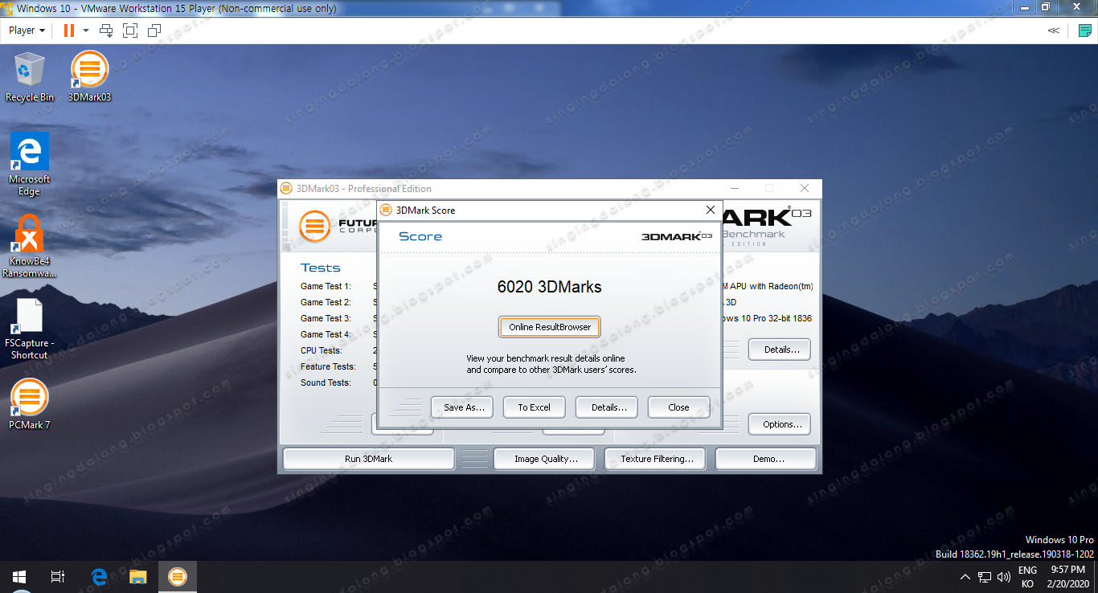Click the CPU Tests label
Viewport: 1098px width, 593px height.
[x=322, y=350]
